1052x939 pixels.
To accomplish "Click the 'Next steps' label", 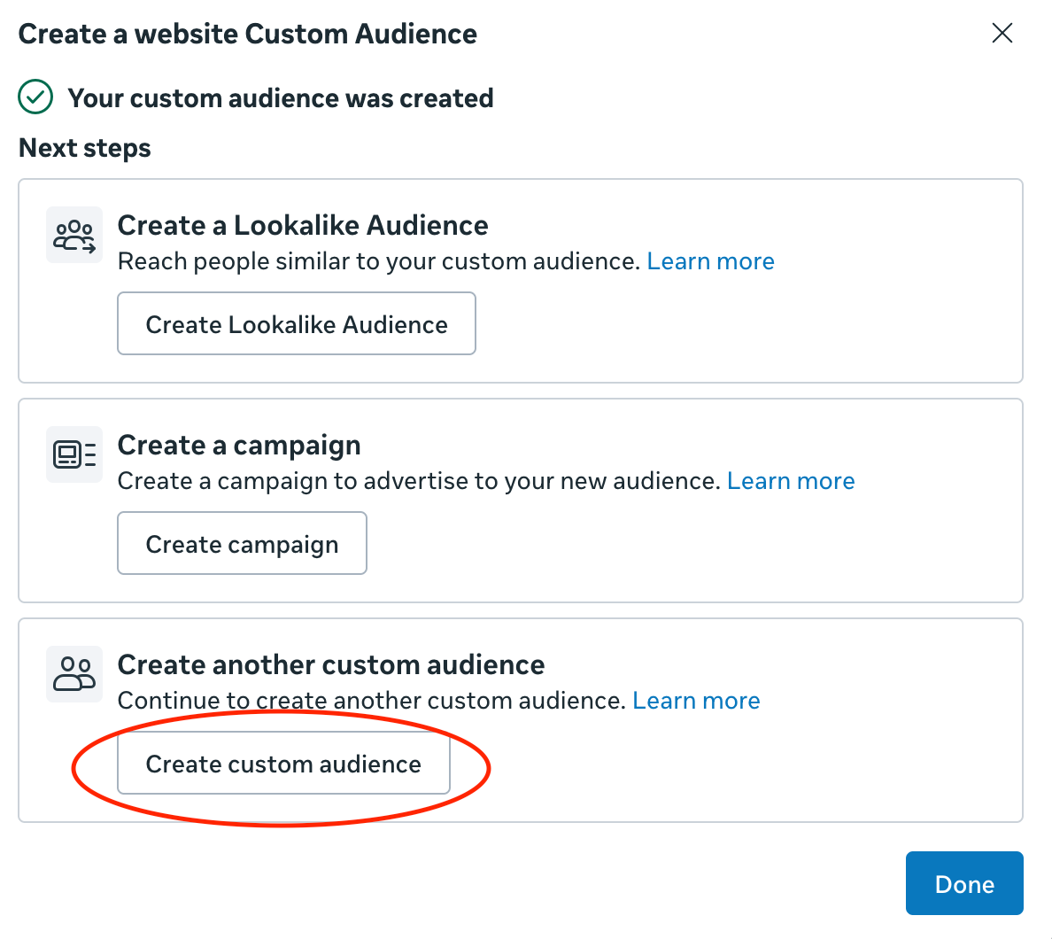I will click(x=85, y=148).
